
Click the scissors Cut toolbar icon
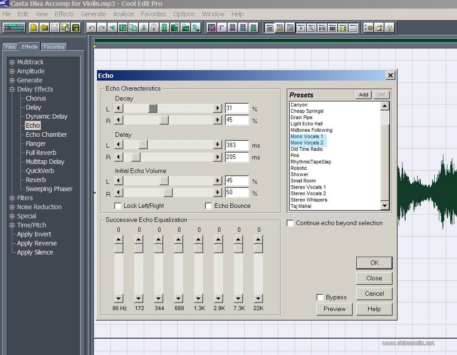144,28
